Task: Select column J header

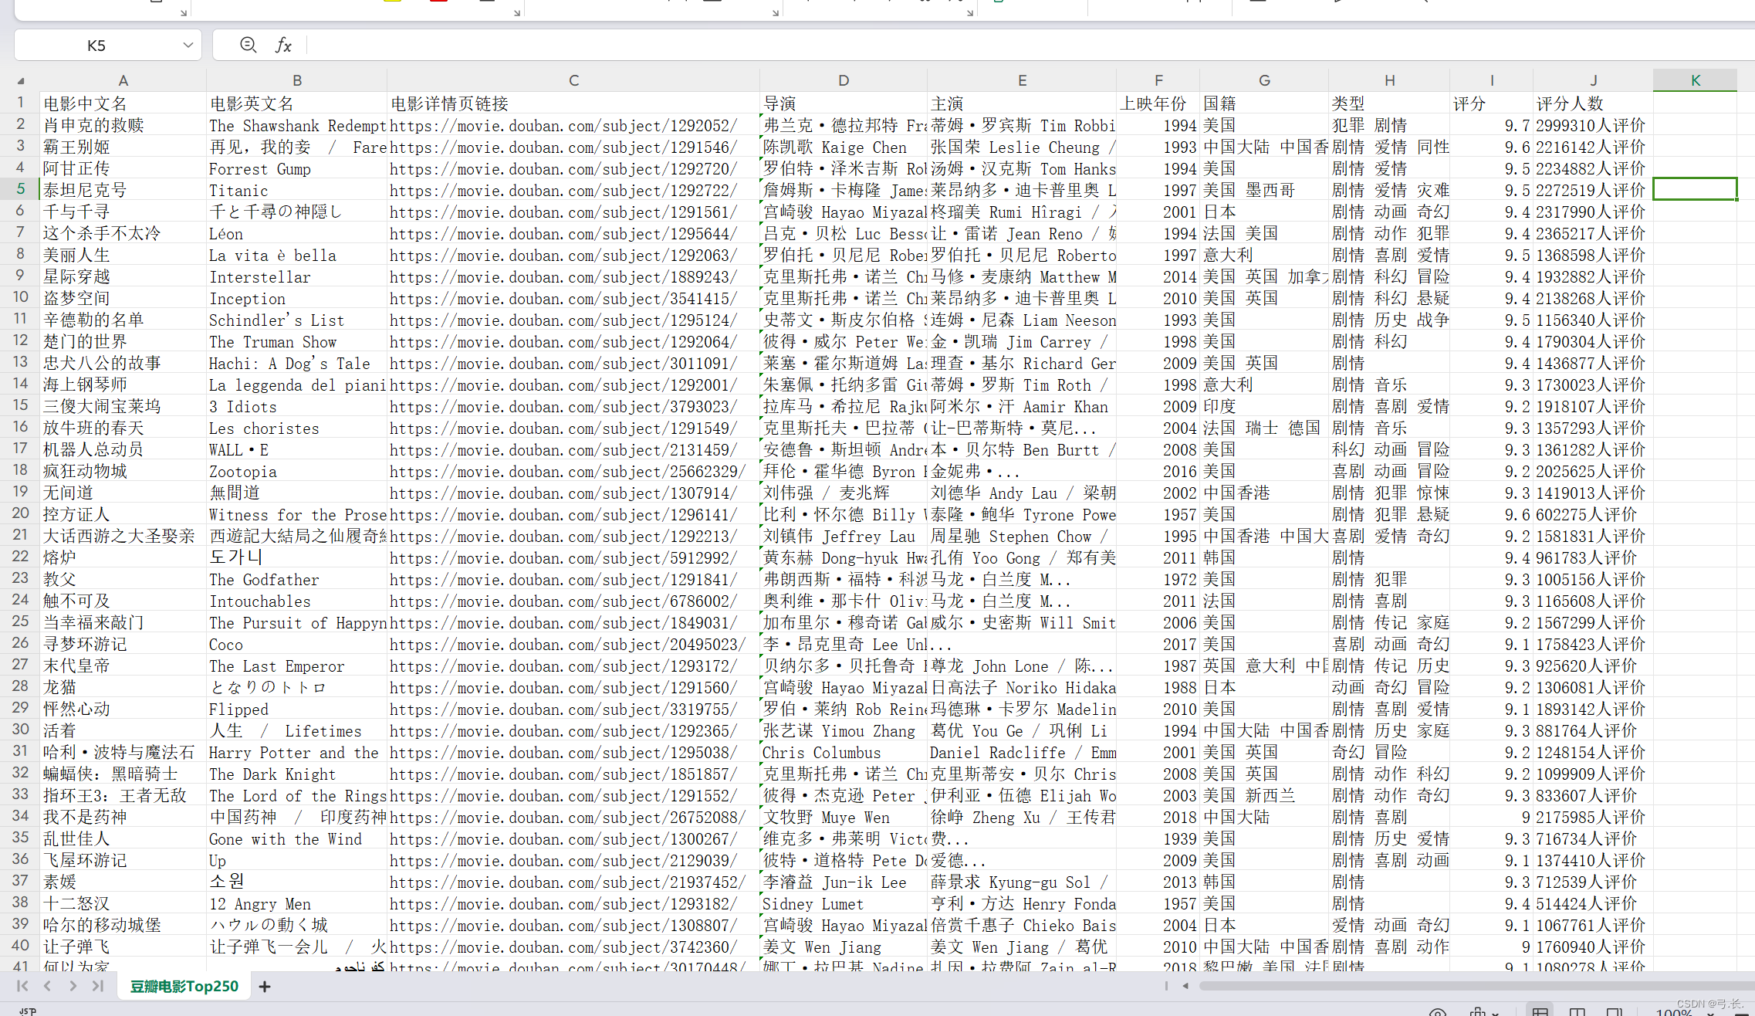Action: point(1593,80)
